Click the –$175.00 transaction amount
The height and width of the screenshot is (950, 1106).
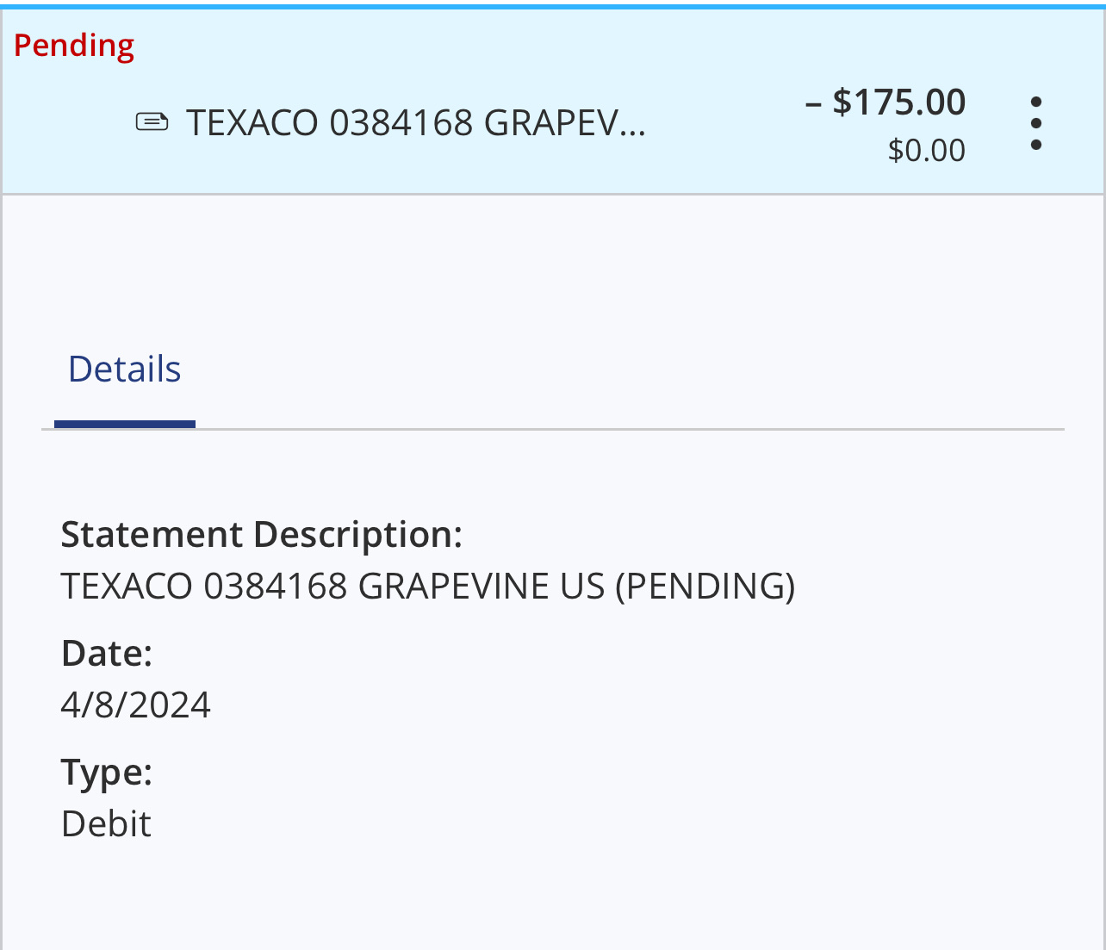(x=886, y=102)
